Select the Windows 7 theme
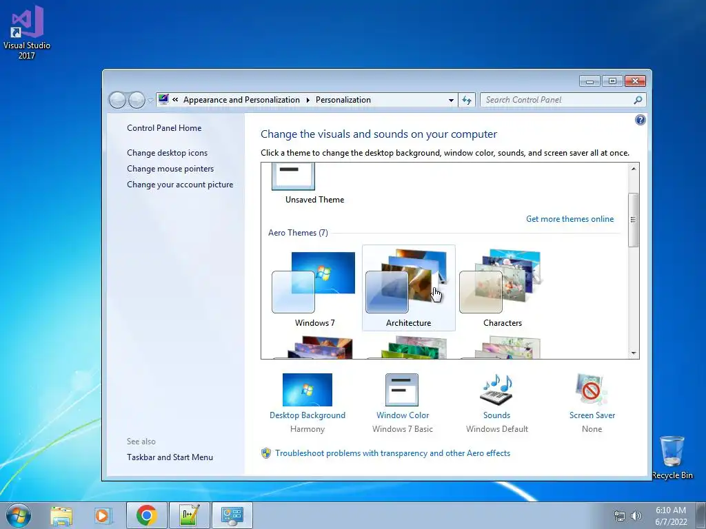Viewport: 706px width, 529px height. tap(314, 288)
